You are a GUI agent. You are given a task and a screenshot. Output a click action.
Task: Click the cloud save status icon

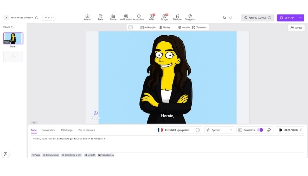coord(37,18)
